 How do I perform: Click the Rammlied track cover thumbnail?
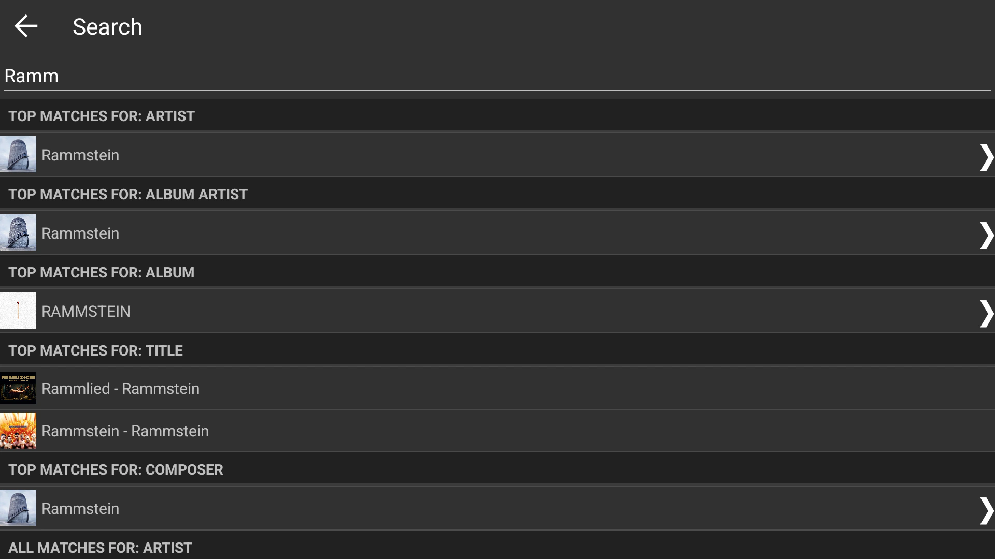click(x=18, y=388)
